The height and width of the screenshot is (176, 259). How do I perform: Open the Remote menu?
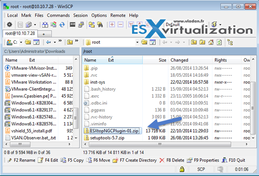tap(118, 15)
